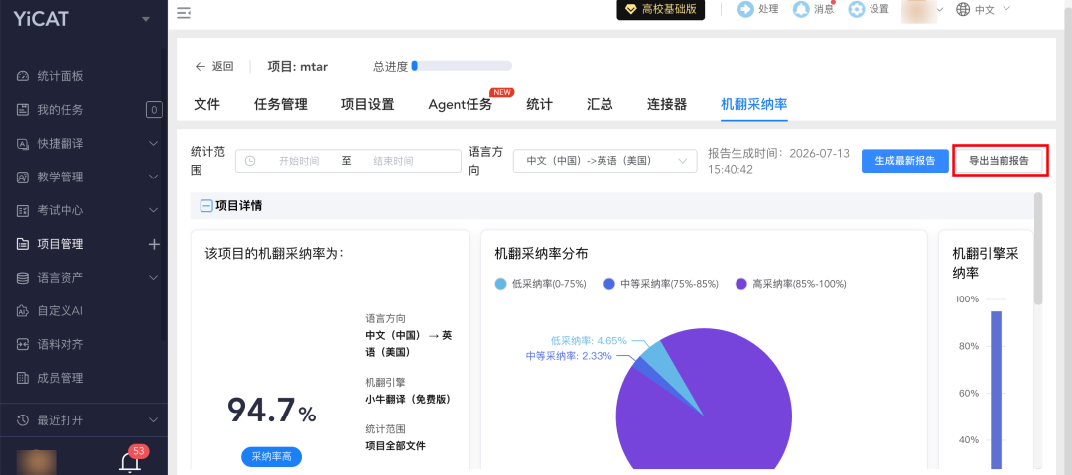1072x475 pixels.
Task: Open 语言方向 language pair dropdown
Action: pos(605,161)
